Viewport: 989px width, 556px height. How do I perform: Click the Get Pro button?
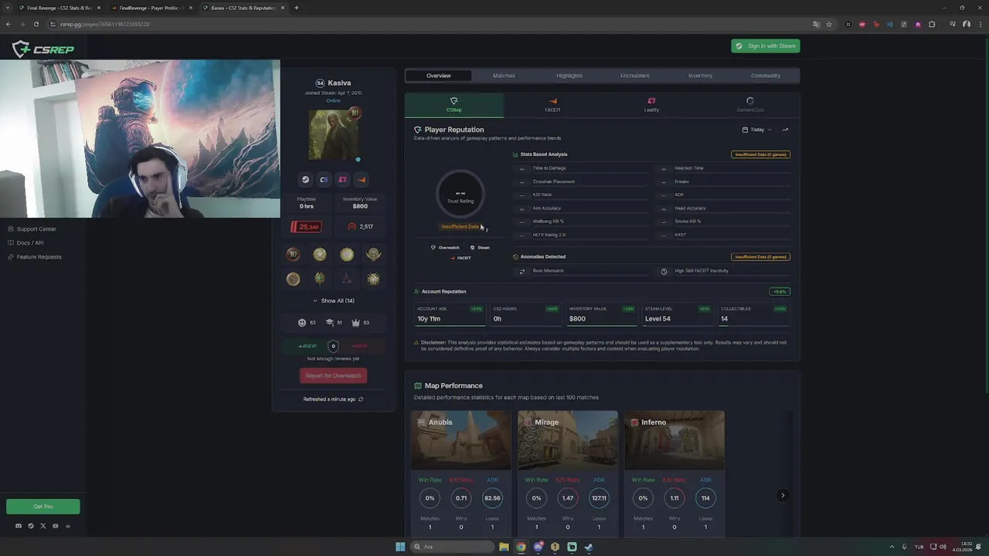43,507
